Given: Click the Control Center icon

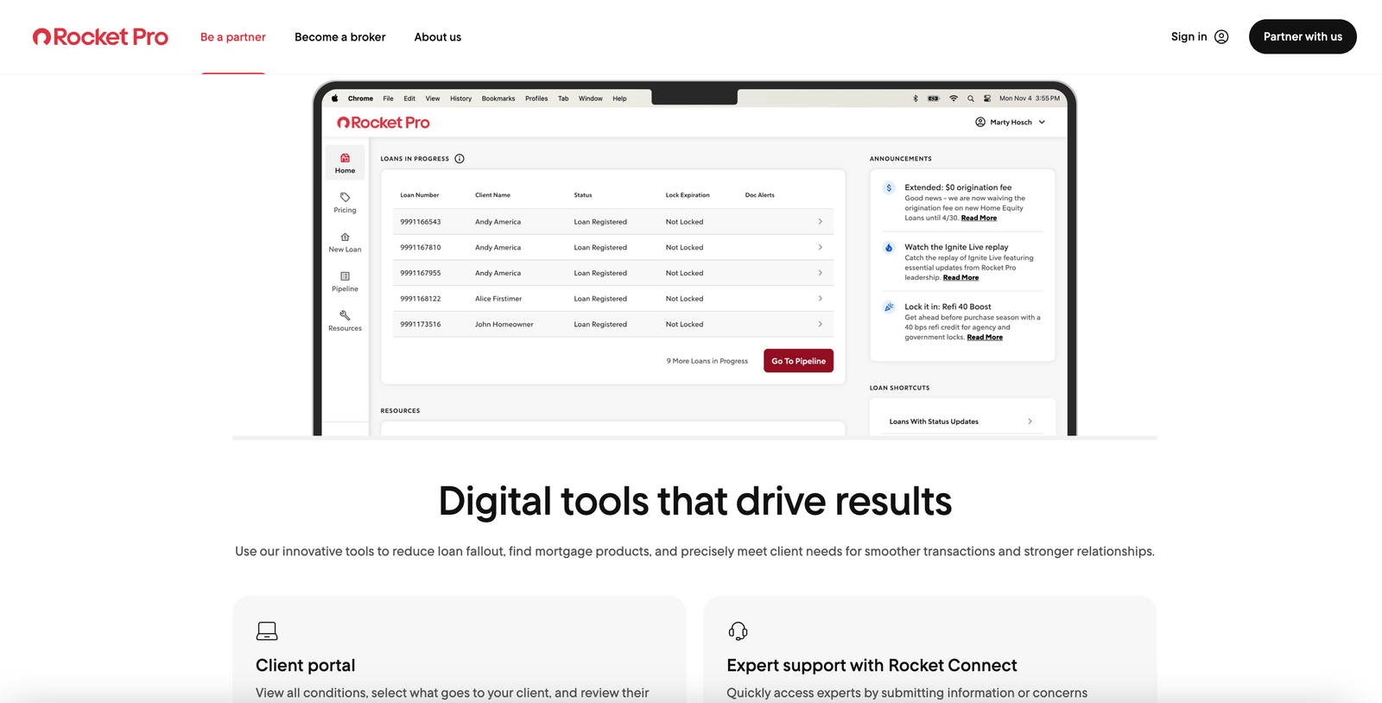Looking at the screenshot, I should 987,98.
